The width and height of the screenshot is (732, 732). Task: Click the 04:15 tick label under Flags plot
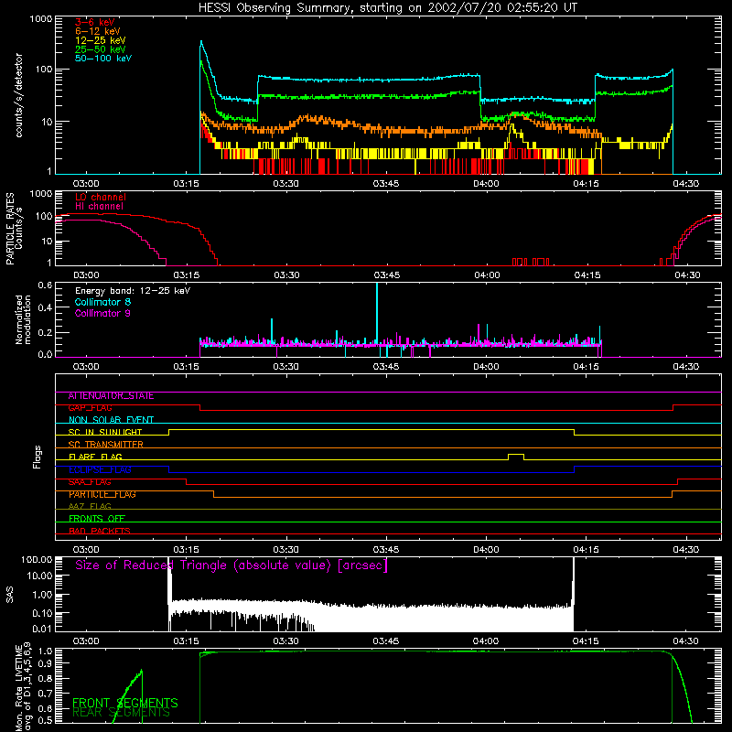(x=586, y=550)
